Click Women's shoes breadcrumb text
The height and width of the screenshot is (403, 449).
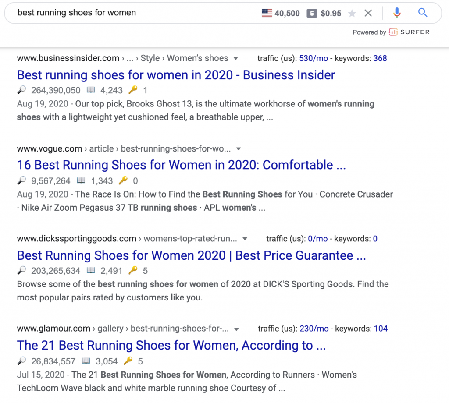click(198, 58)
